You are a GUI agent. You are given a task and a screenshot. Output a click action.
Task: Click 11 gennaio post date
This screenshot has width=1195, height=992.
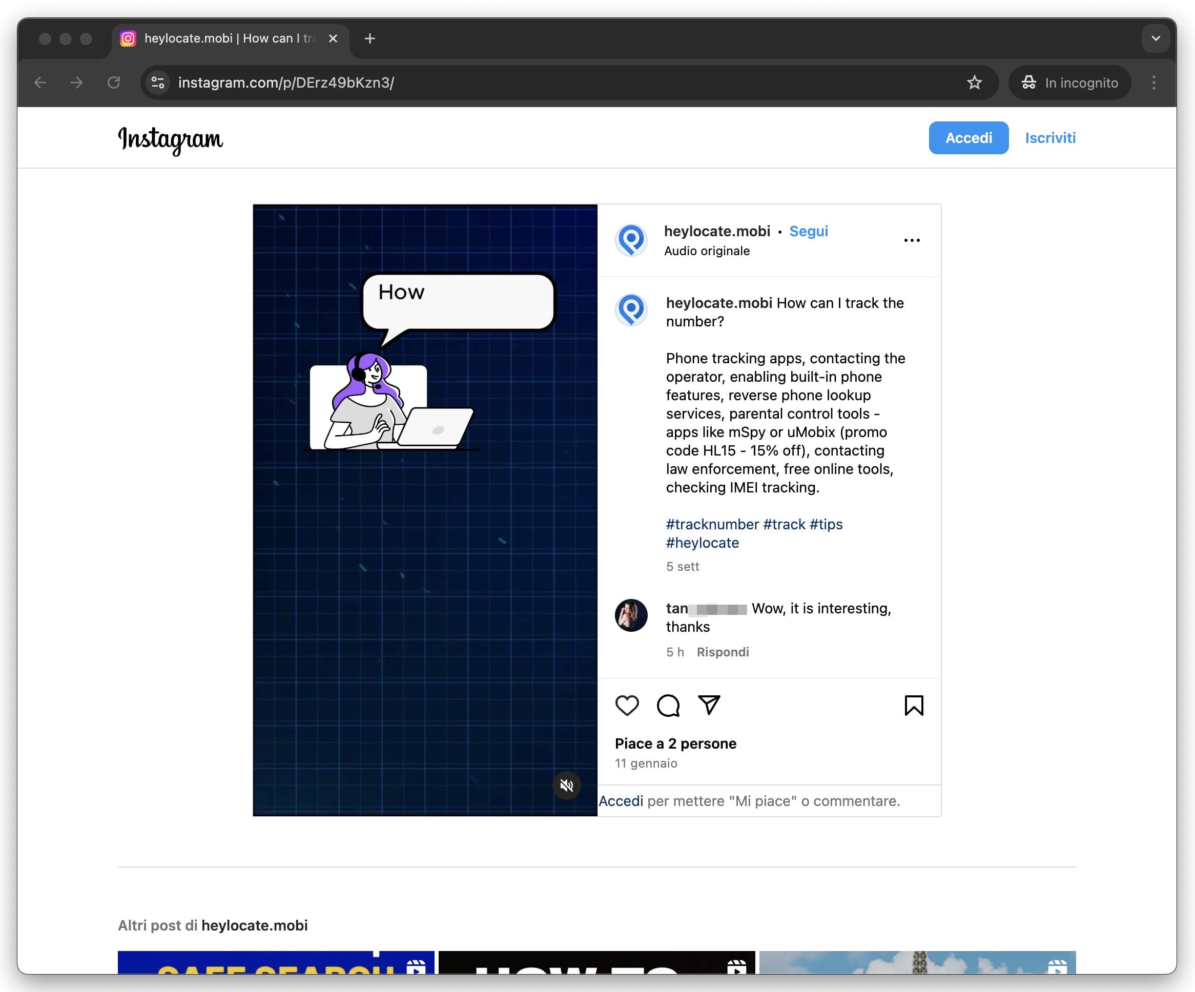[x=646, y=763]
